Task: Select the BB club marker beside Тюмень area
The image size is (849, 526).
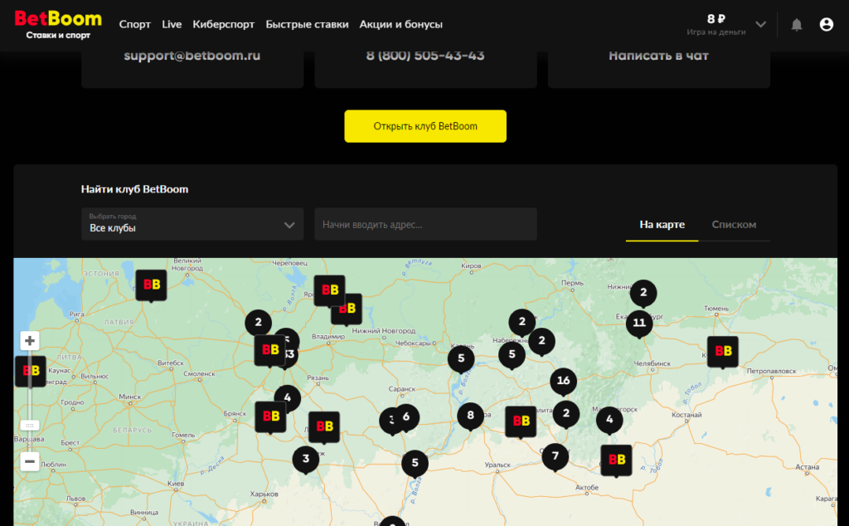Action: click(723, 352)
